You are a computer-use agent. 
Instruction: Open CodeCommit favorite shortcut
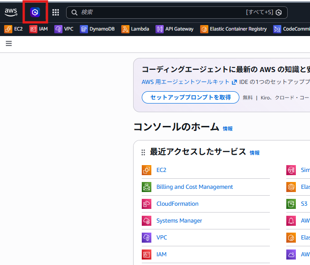(291, 29)
